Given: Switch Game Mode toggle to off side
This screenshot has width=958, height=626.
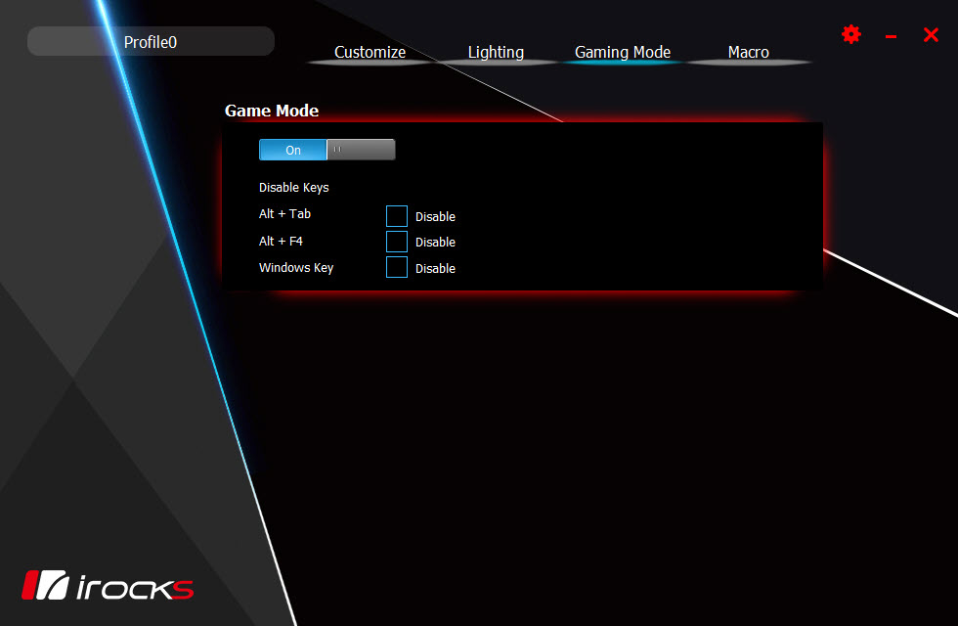Looking at the screenshot, I should [x=361, y=150].
